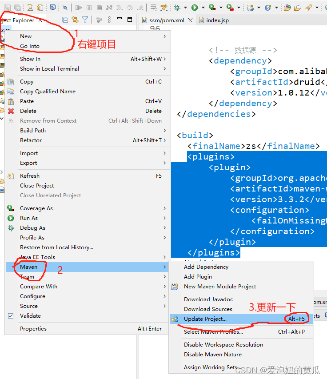Select Restore from Local History...

[x=88, y=247]
